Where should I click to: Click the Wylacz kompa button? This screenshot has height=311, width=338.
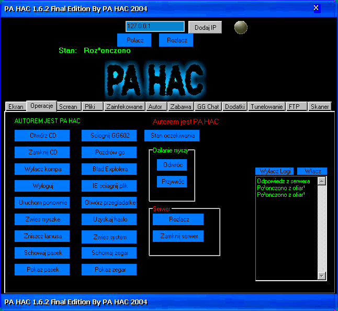tap(43, 169)
